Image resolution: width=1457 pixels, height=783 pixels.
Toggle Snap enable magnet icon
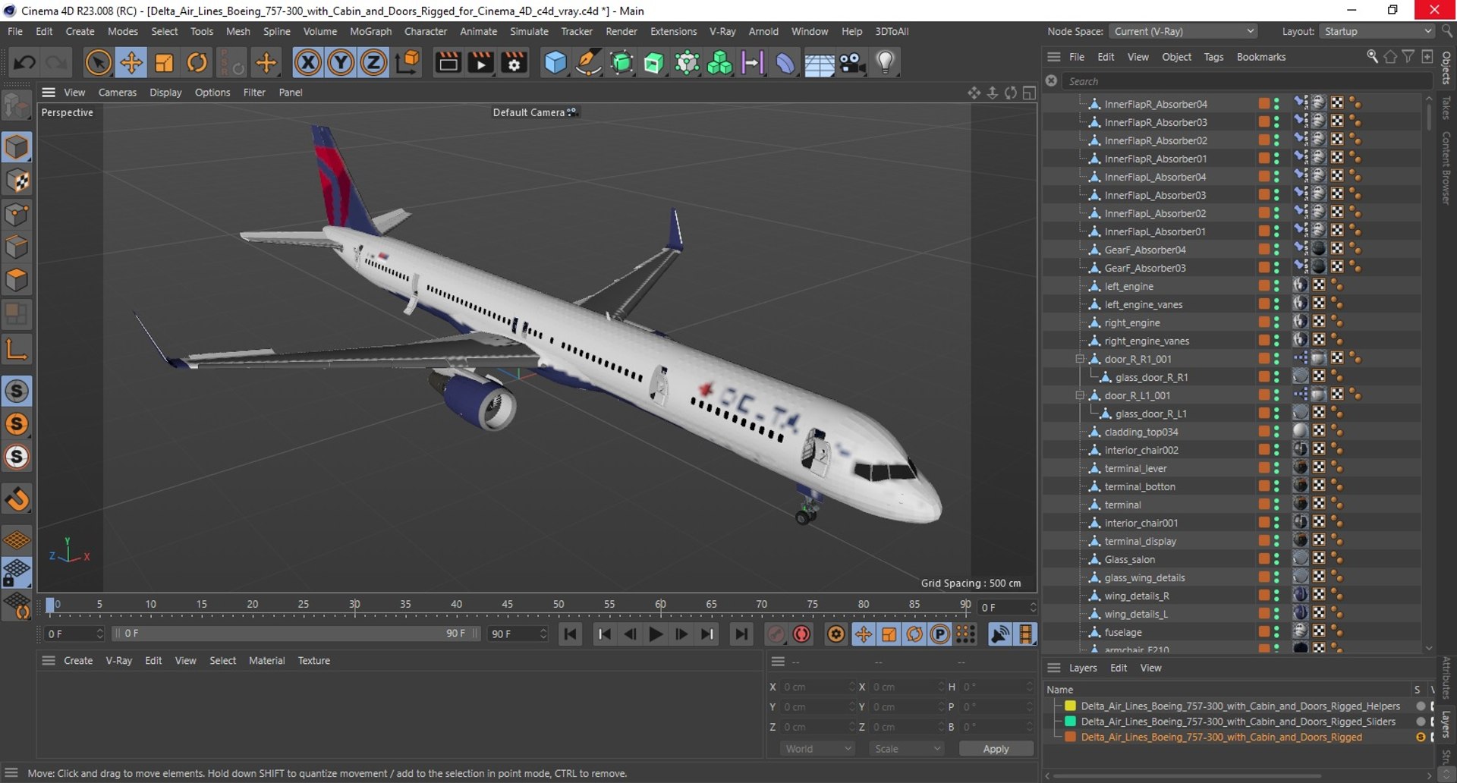tap(17, 498)
